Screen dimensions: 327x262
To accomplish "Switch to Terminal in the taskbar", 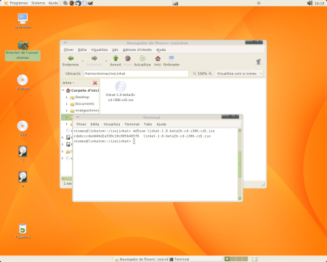I will pos(195,259).
